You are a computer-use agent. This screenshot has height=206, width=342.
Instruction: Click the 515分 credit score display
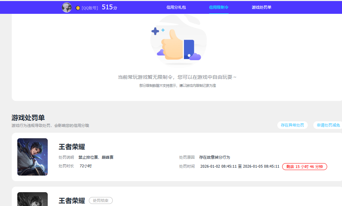(x=109, y=7)
